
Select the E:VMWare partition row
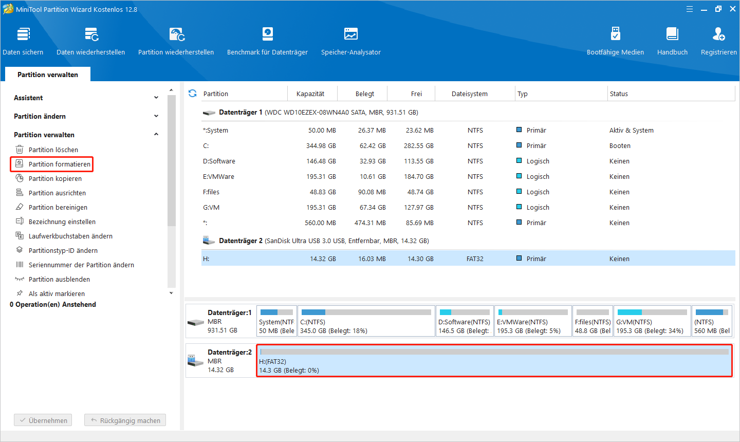(x=468, y=176)
